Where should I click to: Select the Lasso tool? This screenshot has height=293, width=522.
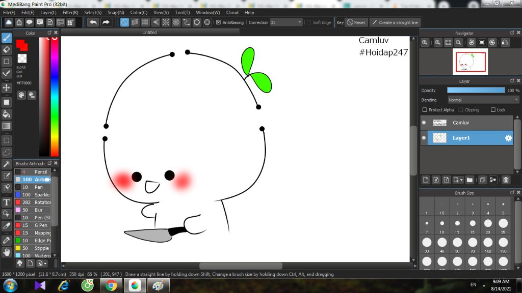tap(6, 152)
